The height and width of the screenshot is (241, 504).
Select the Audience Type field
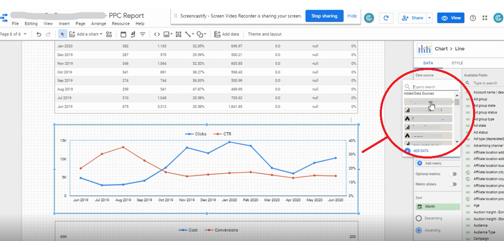(x=484, y=232)
